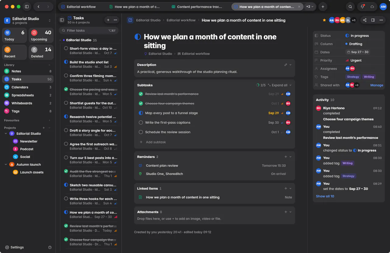The height and width of the screenshot is (253, 390).
Task: Open the Upcoming 40 counter card
Action: coord(41,36)
